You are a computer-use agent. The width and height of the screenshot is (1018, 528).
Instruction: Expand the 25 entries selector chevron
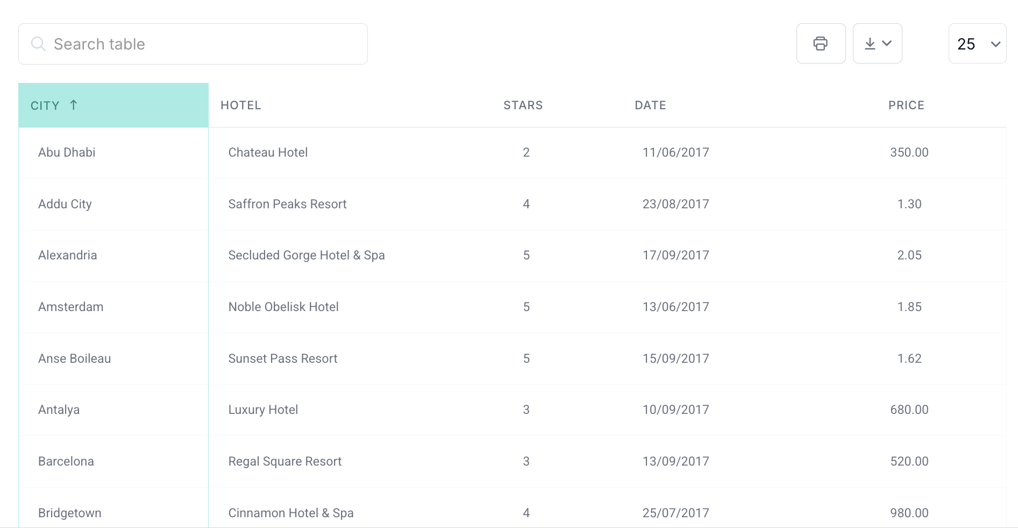993,44
